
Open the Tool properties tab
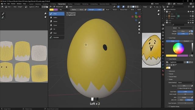point(163,29)
